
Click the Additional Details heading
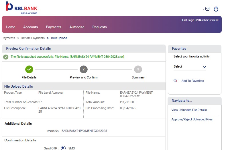click(x=18, y=124)
